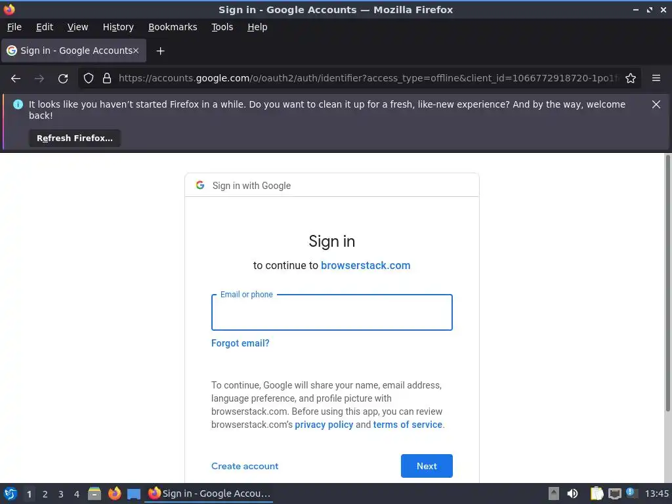Launch Firefox from taskbar quick launch
Image resolution: width=672 pixels, height=504 pixels.
pyautogui.click(x=114, y=493)
